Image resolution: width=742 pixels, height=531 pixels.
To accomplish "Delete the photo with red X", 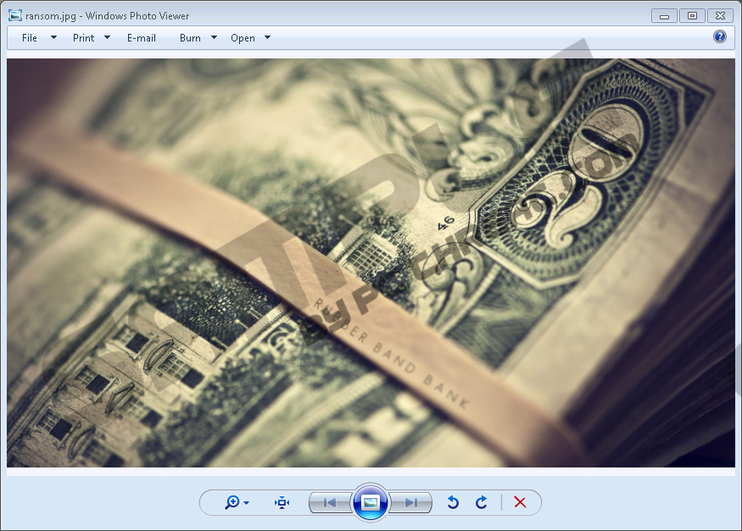I will pyautogui.click(x=520, y=502).
